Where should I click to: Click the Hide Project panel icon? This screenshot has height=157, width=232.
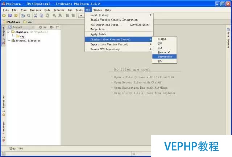pos(57,27)
